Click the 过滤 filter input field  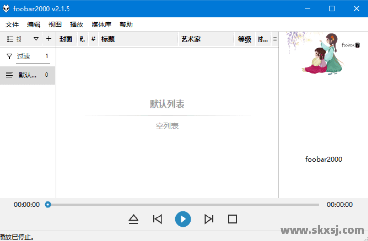click(x=29, y=57)
